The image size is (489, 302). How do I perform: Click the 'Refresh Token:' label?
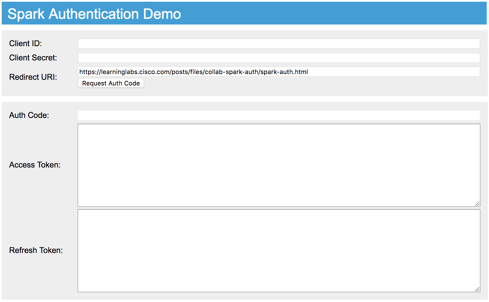pyautogui.click(x=36, y=250)
